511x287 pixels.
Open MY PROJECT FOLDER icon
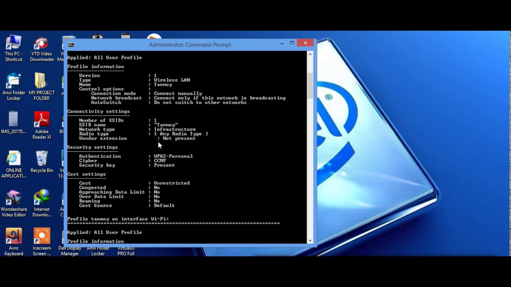coord(42,87)
